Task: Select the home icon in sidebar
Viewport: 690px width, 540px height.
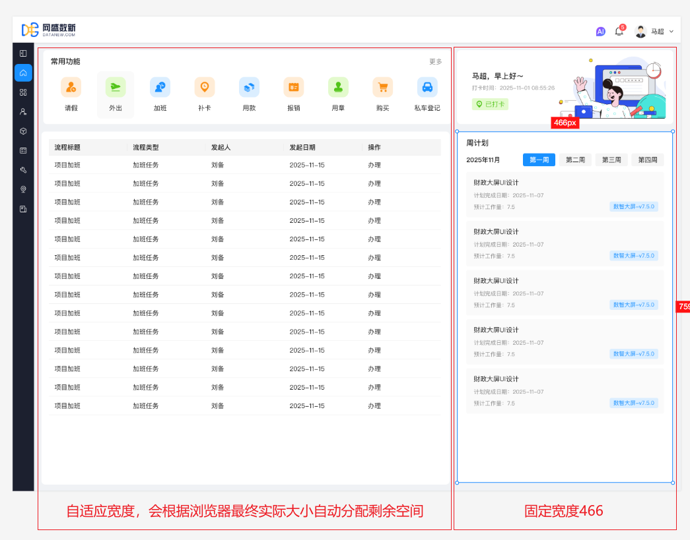Action: (23, 73)
